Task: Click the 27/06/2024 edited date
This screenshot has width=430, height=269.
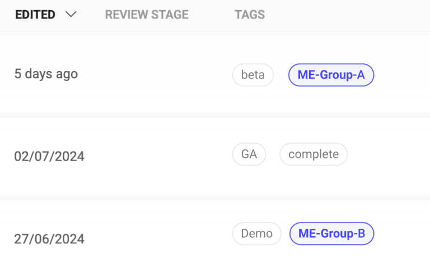Action: coord(49,239)
